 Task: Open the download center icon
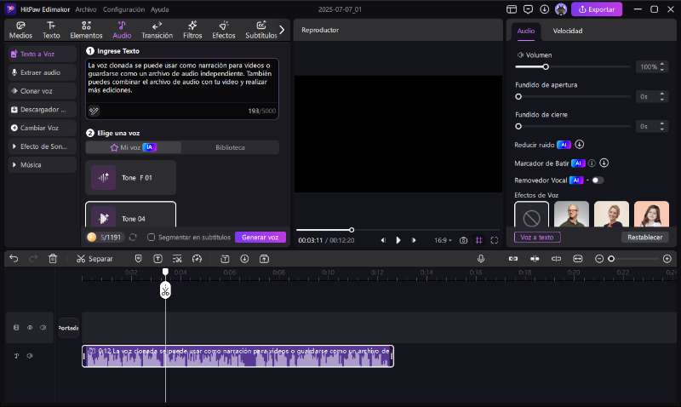[x=544, y=9]
